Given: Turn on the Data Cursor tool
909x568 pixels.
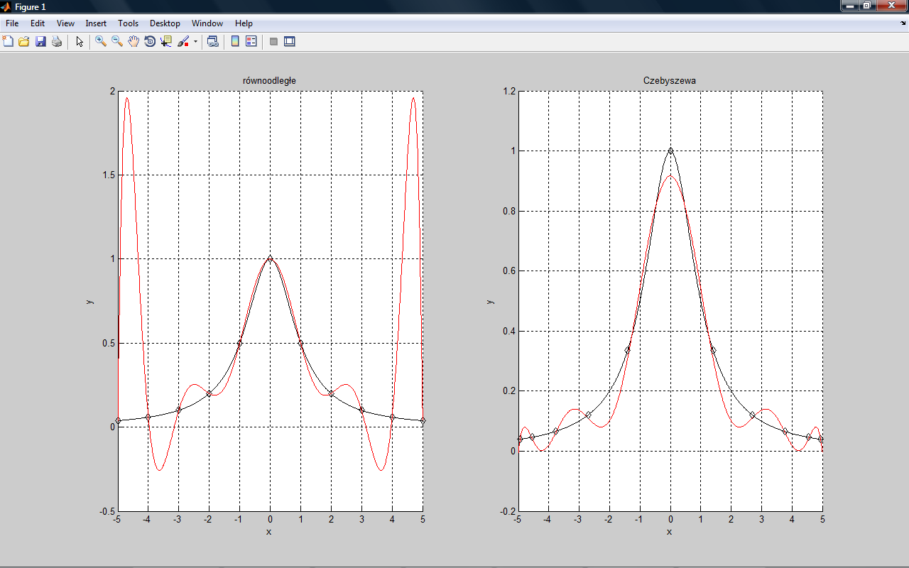Looking at the screenshot, I should tap(166, 42).
